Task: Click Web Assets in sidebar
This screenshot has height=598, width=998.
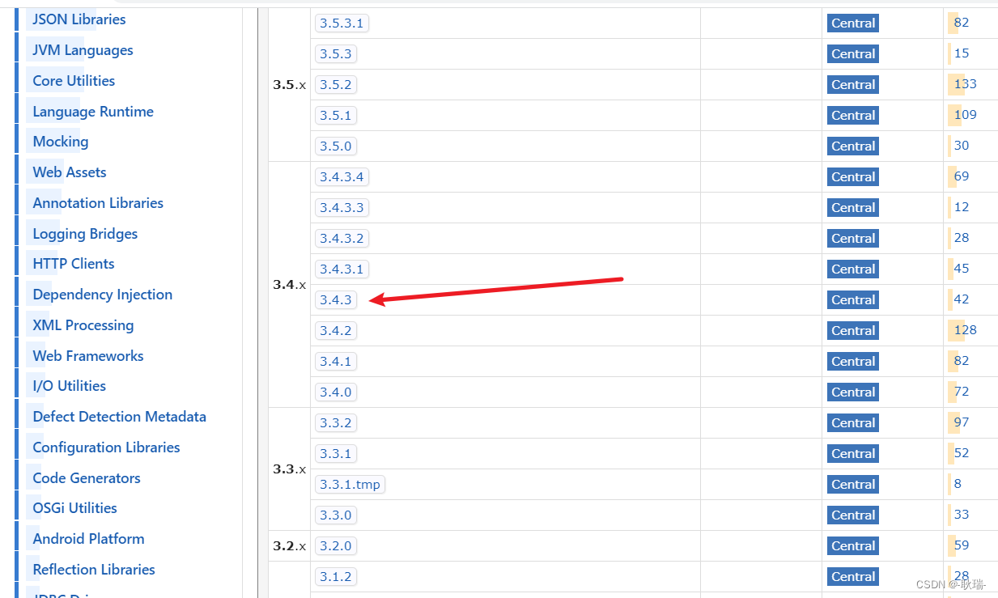Action: [70, 172]
